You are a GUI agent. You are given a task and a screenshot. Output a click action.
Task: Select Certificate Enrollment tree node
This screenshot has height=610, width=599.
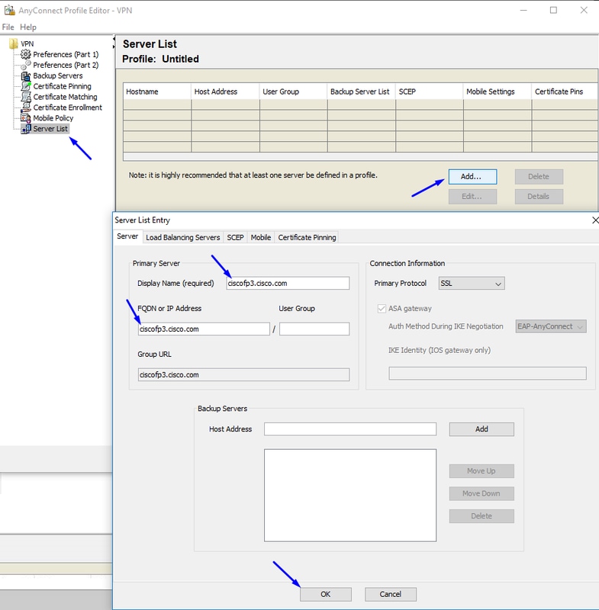(x=68, y=107)
